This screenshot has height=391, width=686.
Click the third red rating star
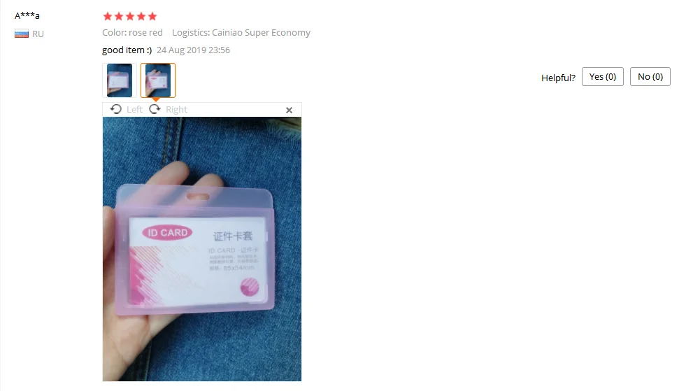[x=130, y=17]
